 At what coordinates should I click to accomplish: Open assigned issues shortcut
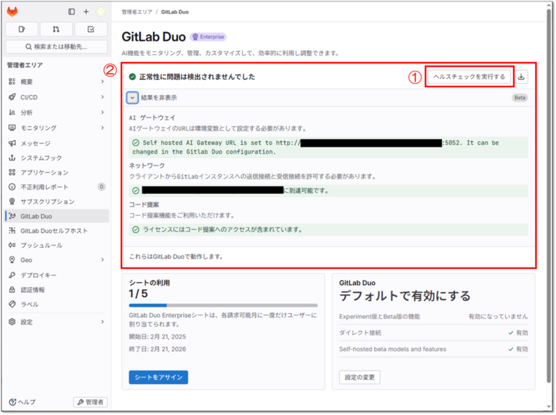coord(22,29)
